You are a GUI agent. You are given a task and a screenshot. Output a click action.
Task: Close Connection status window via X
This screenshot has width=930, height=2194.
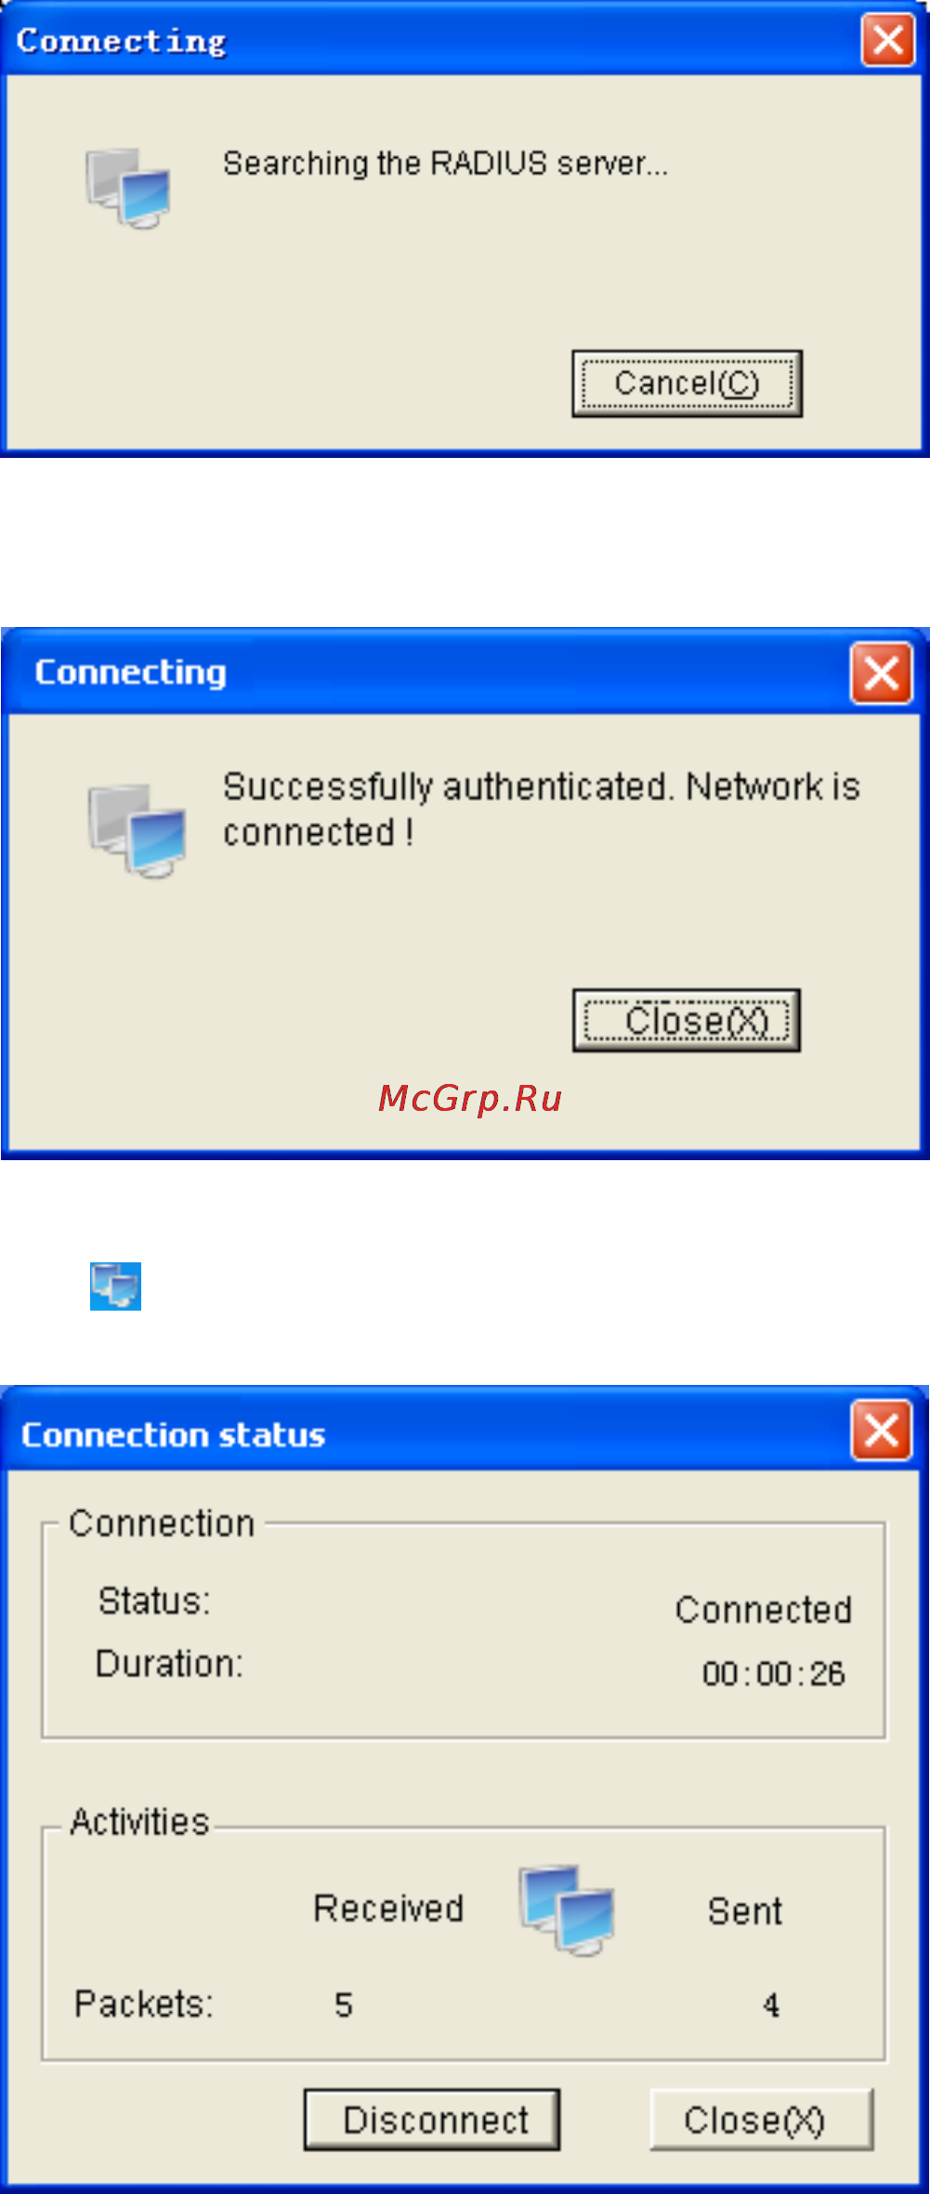pos(882,1431)
